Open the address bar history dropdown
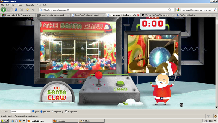This screenshot has width=218, height=123. pos(173,10)
